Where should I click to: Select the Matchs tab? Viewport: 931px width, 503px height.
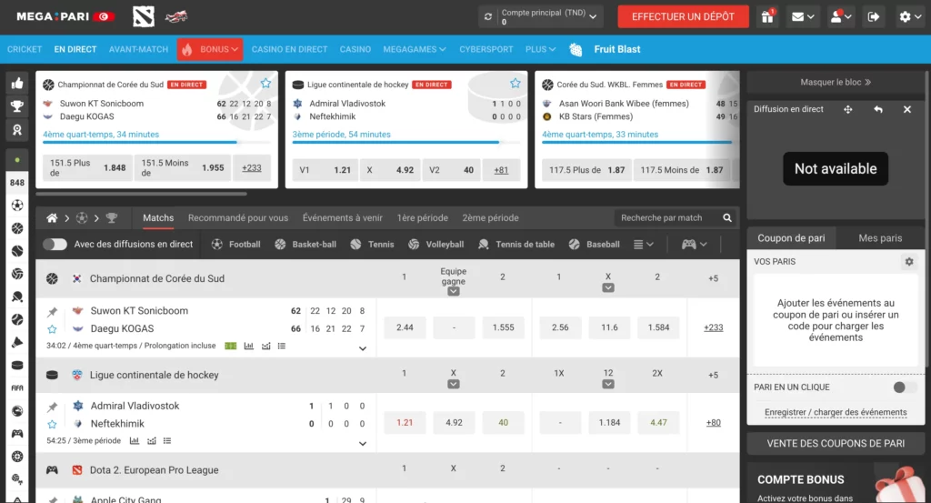158,218
